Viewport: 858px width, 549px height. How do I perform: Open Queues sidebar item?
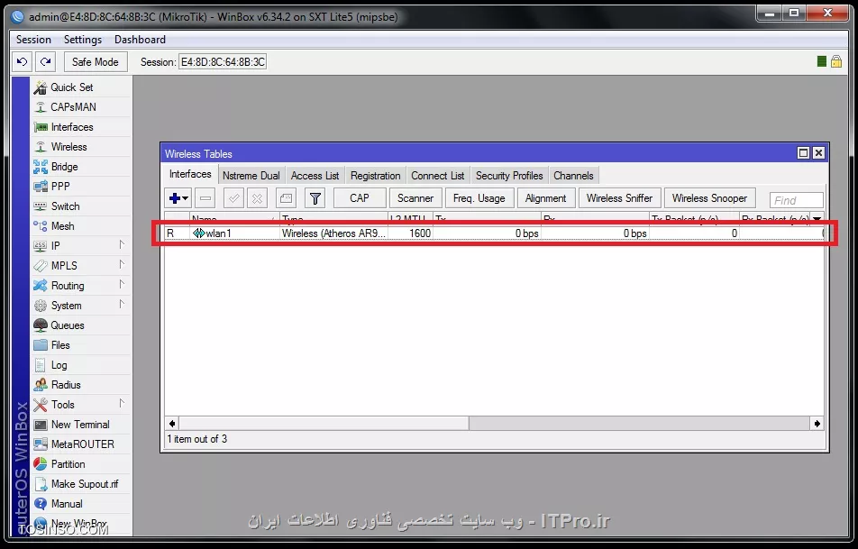point(81,325)
